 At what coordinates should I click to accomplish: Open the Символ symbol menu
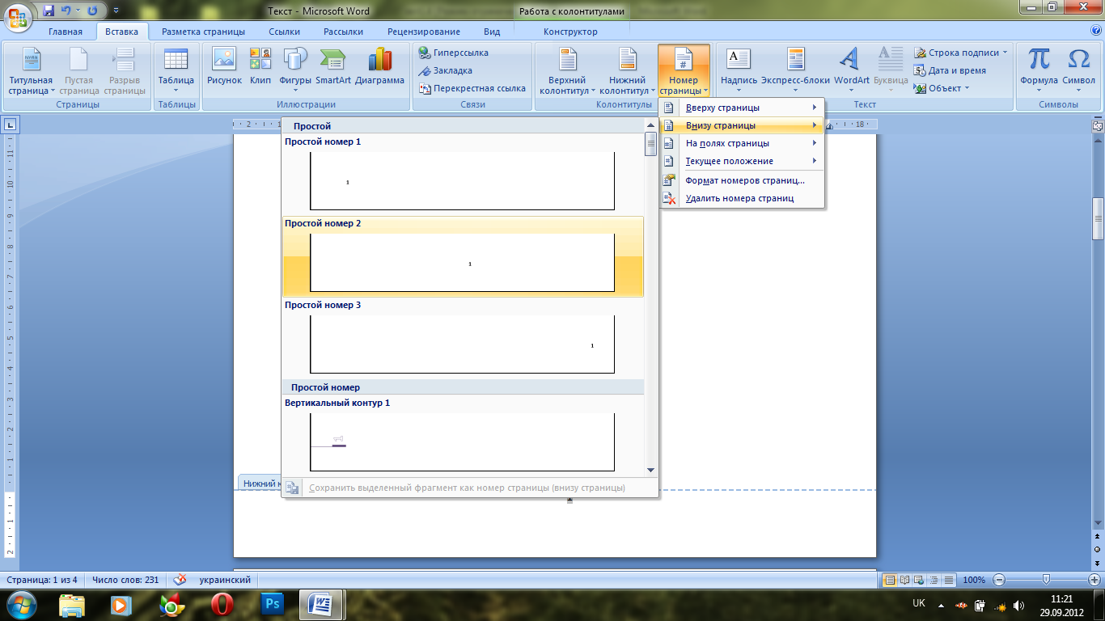click(1078, 71)
